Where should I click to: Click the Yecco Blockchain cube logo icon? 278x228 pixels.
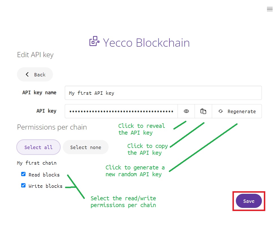coord(94,42)
